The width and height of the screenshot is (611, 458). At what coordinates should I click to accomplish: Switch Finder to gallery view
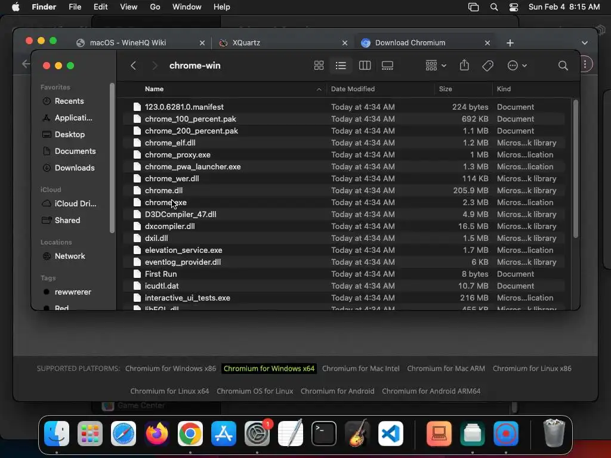(x=387, y=66)
